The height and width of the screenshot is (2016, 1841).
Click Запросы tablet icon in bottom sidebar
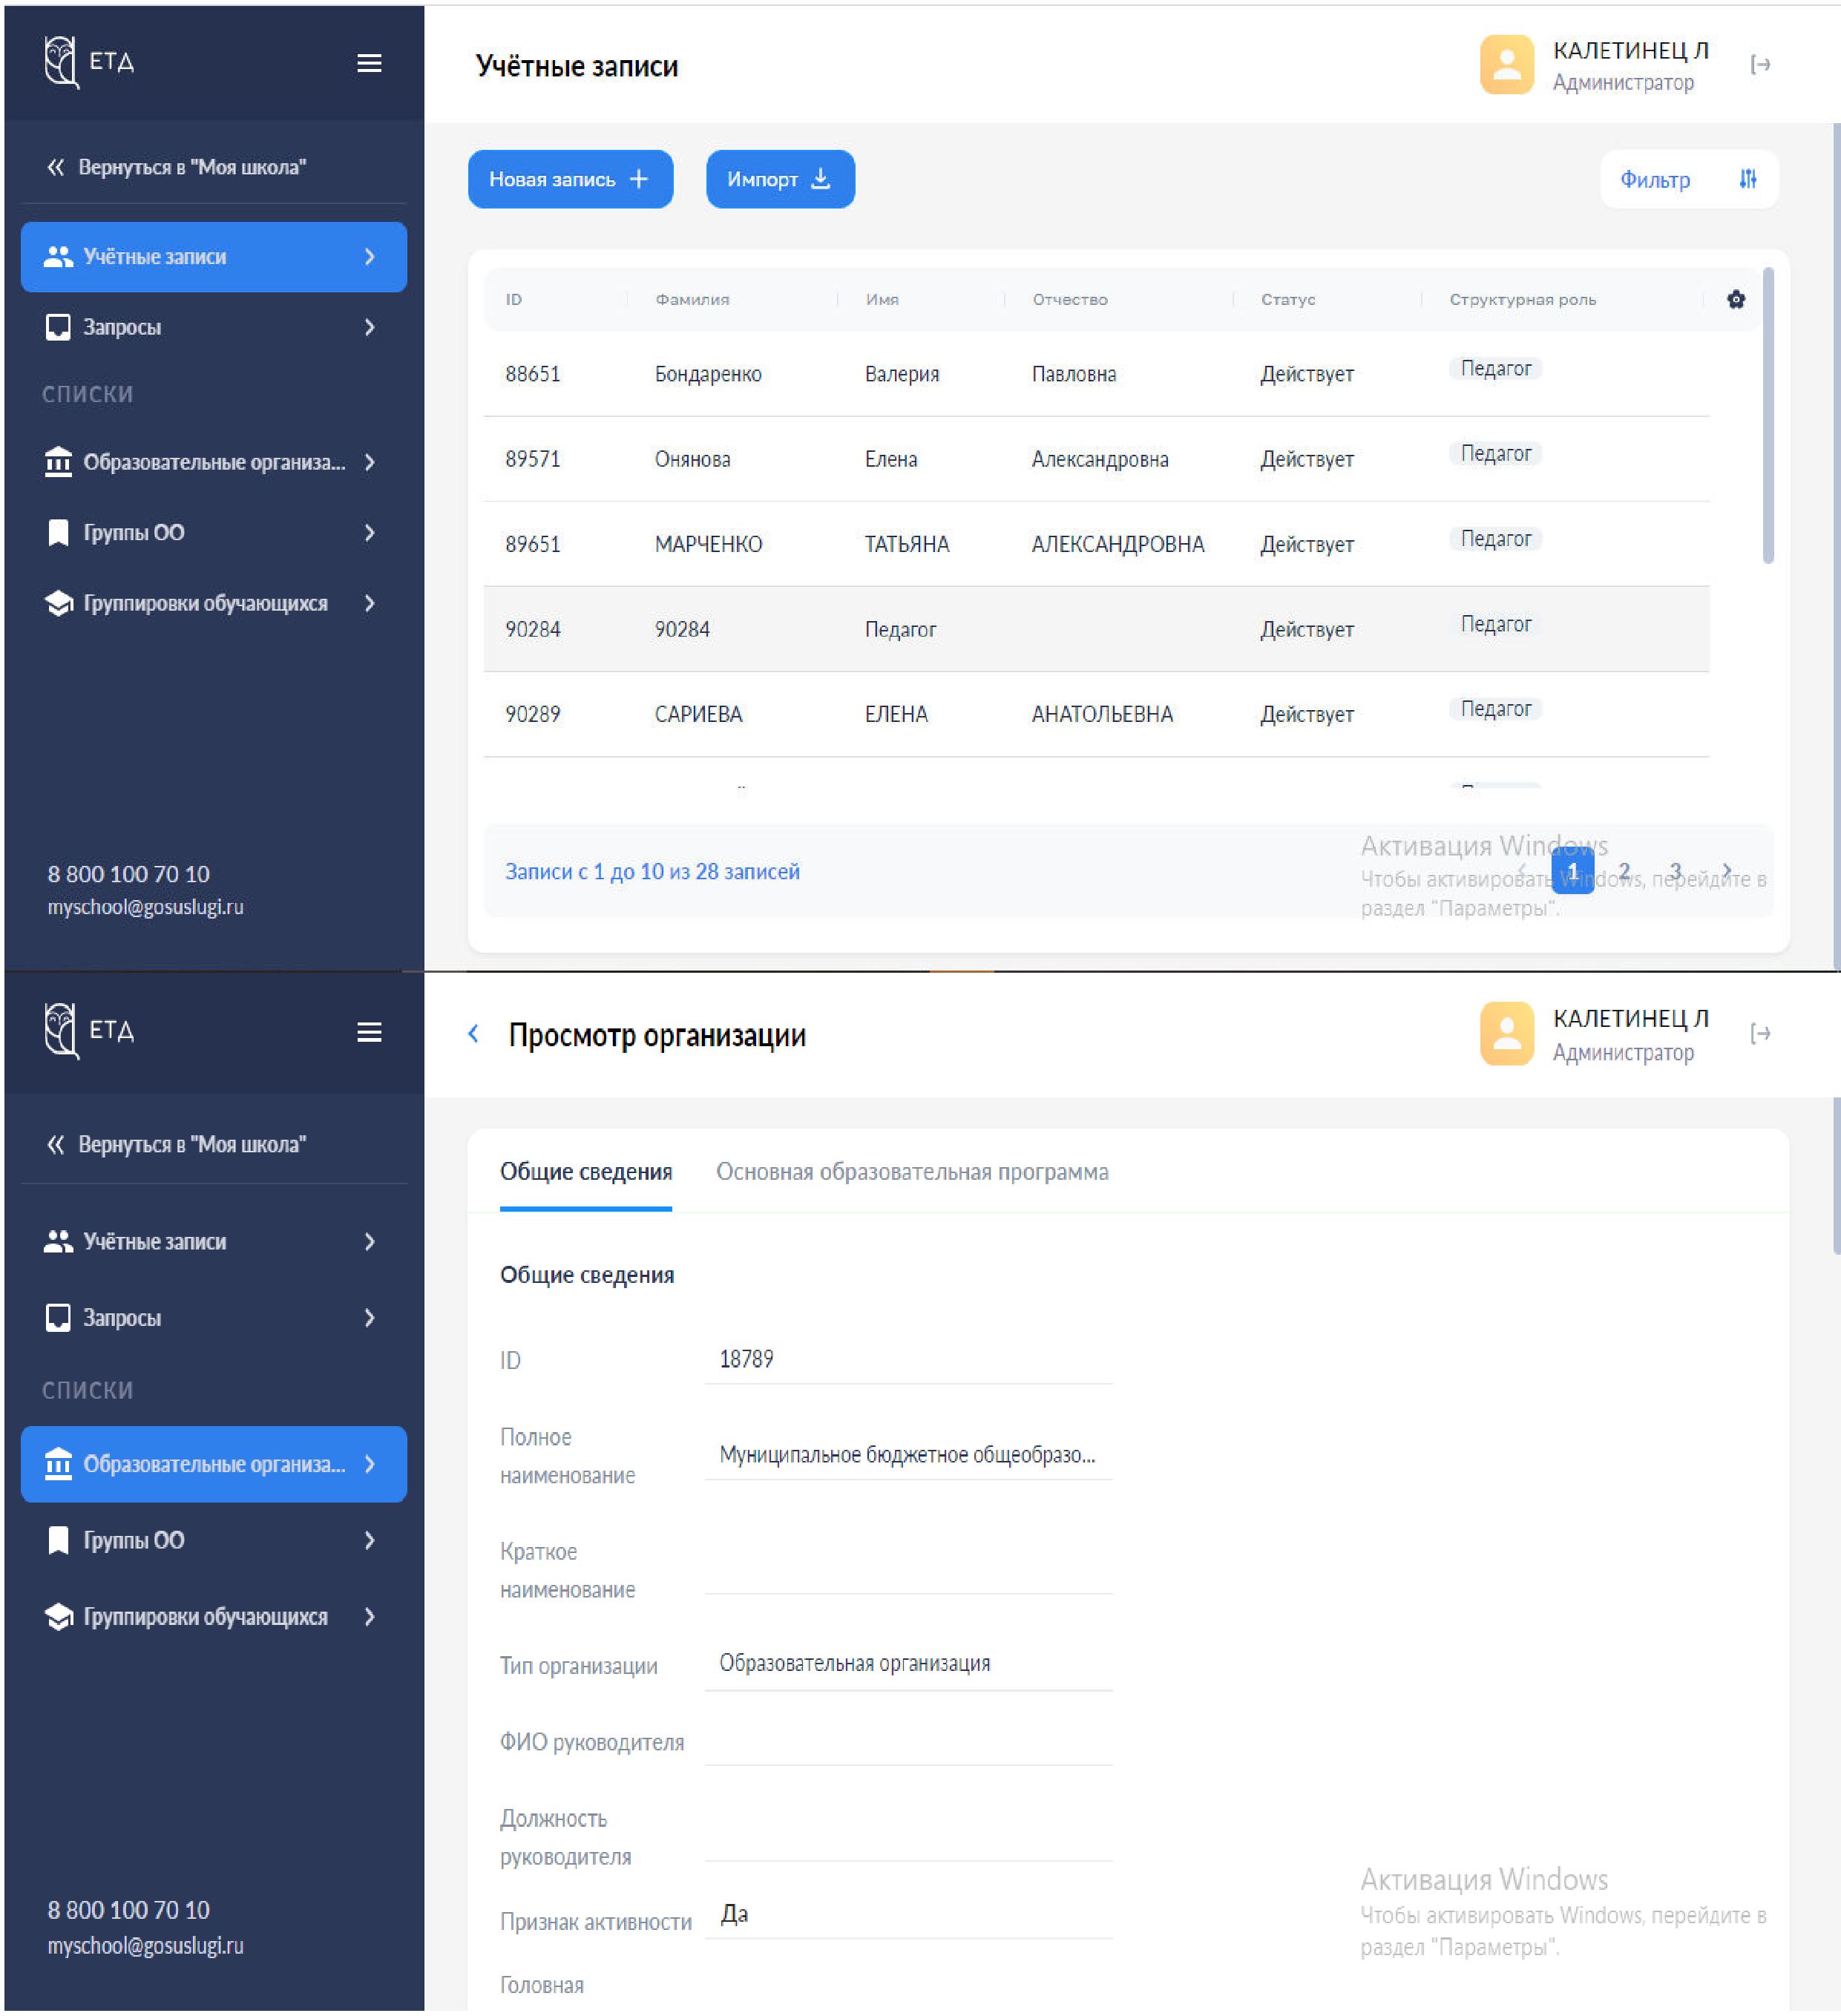[x=58, y=1317]
